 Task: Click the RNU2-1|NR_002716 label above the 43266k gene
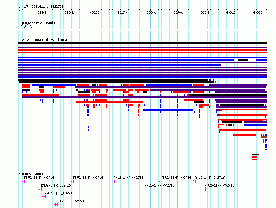click(128, 178)
